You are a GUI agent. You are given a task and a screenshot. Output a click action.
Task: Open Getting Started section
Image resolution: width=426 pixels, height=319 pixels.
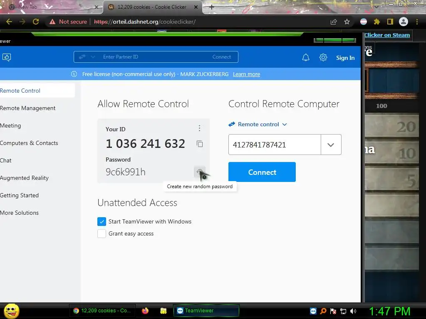point(19,195)
